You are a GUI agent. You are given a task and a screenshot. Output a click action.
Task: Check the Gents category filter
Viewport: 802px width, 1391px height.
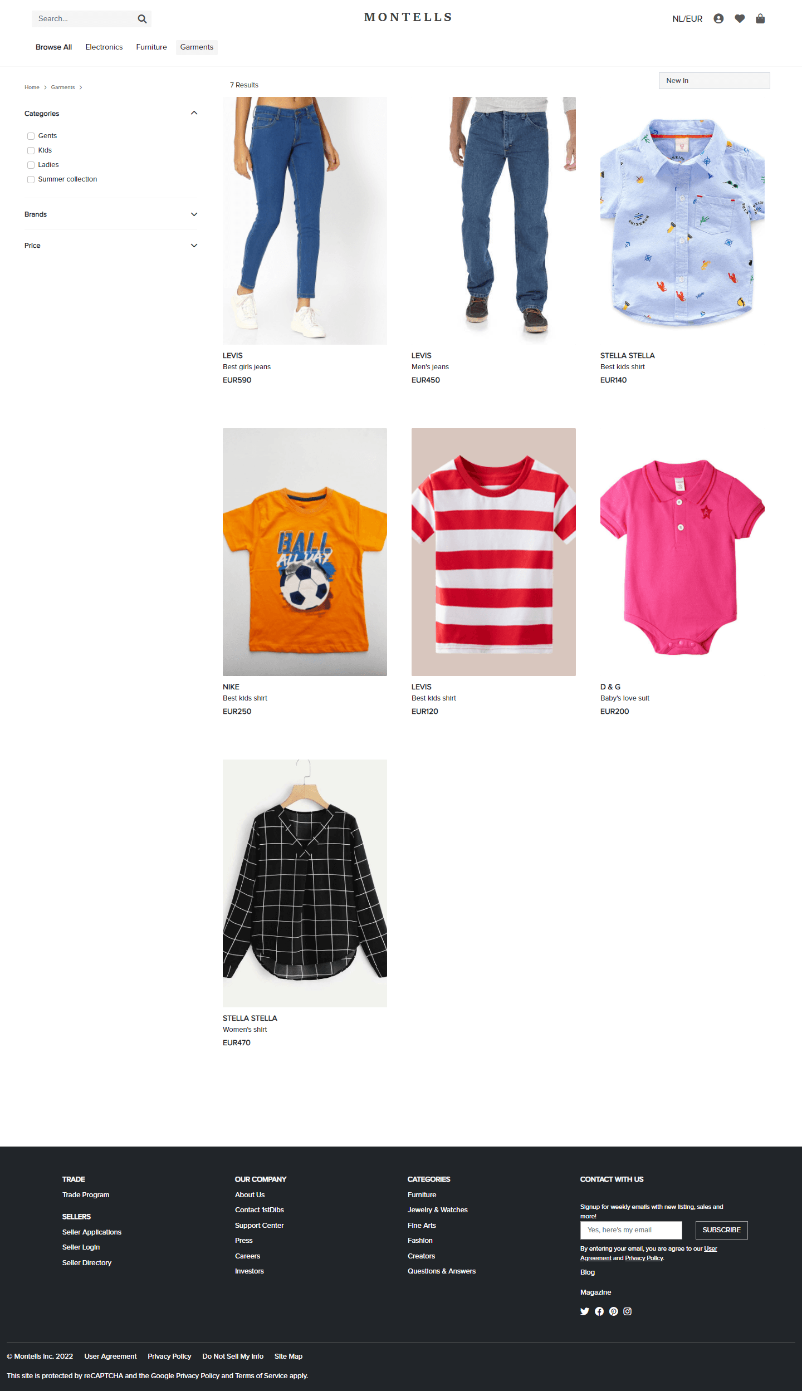[x=31, y=136]
